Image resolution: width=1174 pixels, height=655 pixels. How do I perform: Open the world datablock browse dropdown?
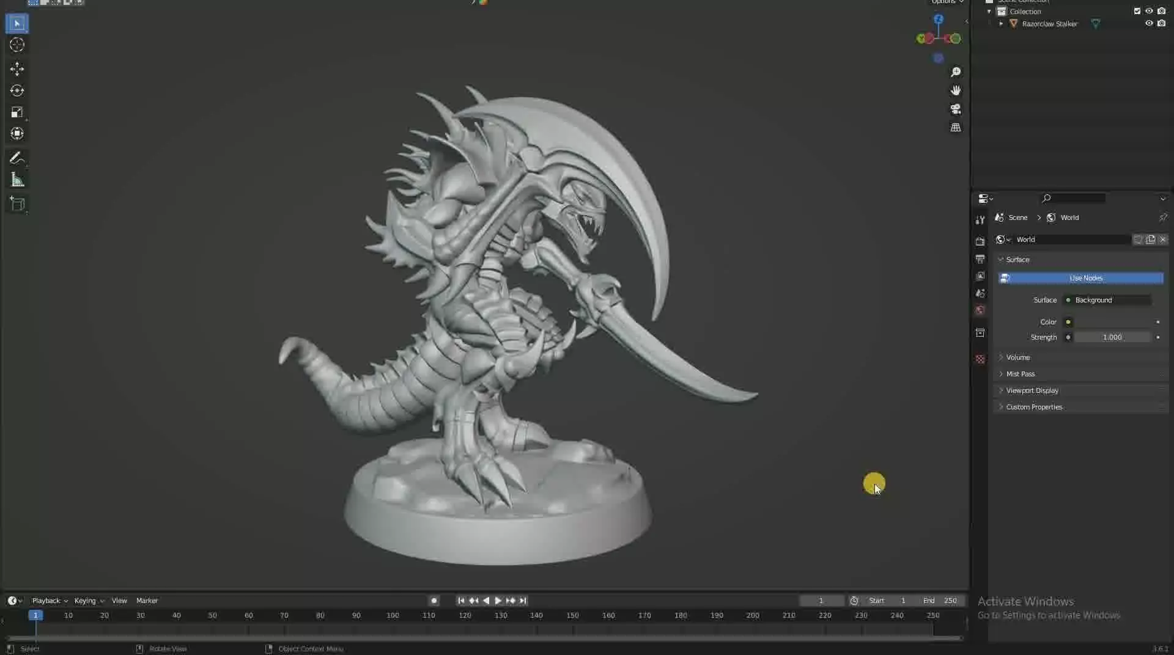(1003, 240)
